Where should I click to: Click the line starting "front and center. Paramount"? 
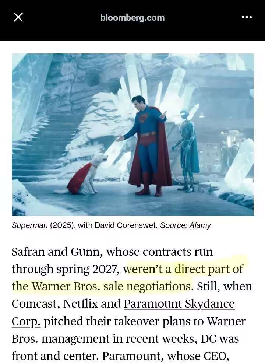pos(120,356)
